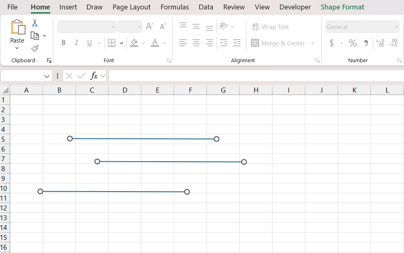404x253 pixels.
Task: Open the Formulas tab
Action: coord(175,7)
